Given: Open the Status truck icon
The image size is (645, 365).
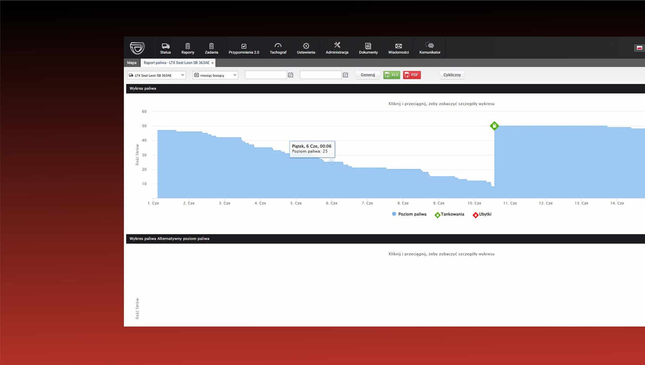Looking at the screenshot, I should tap(165, 46).
